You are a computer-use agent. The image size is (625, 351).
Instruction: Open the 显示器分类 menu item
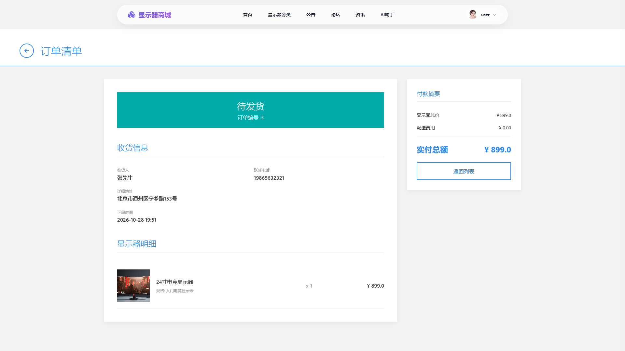[x=279, y=15]
